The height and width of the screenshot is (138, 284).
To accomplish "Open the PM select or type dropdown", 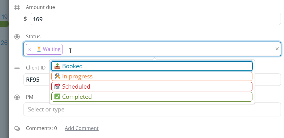I will click(152, 110).
